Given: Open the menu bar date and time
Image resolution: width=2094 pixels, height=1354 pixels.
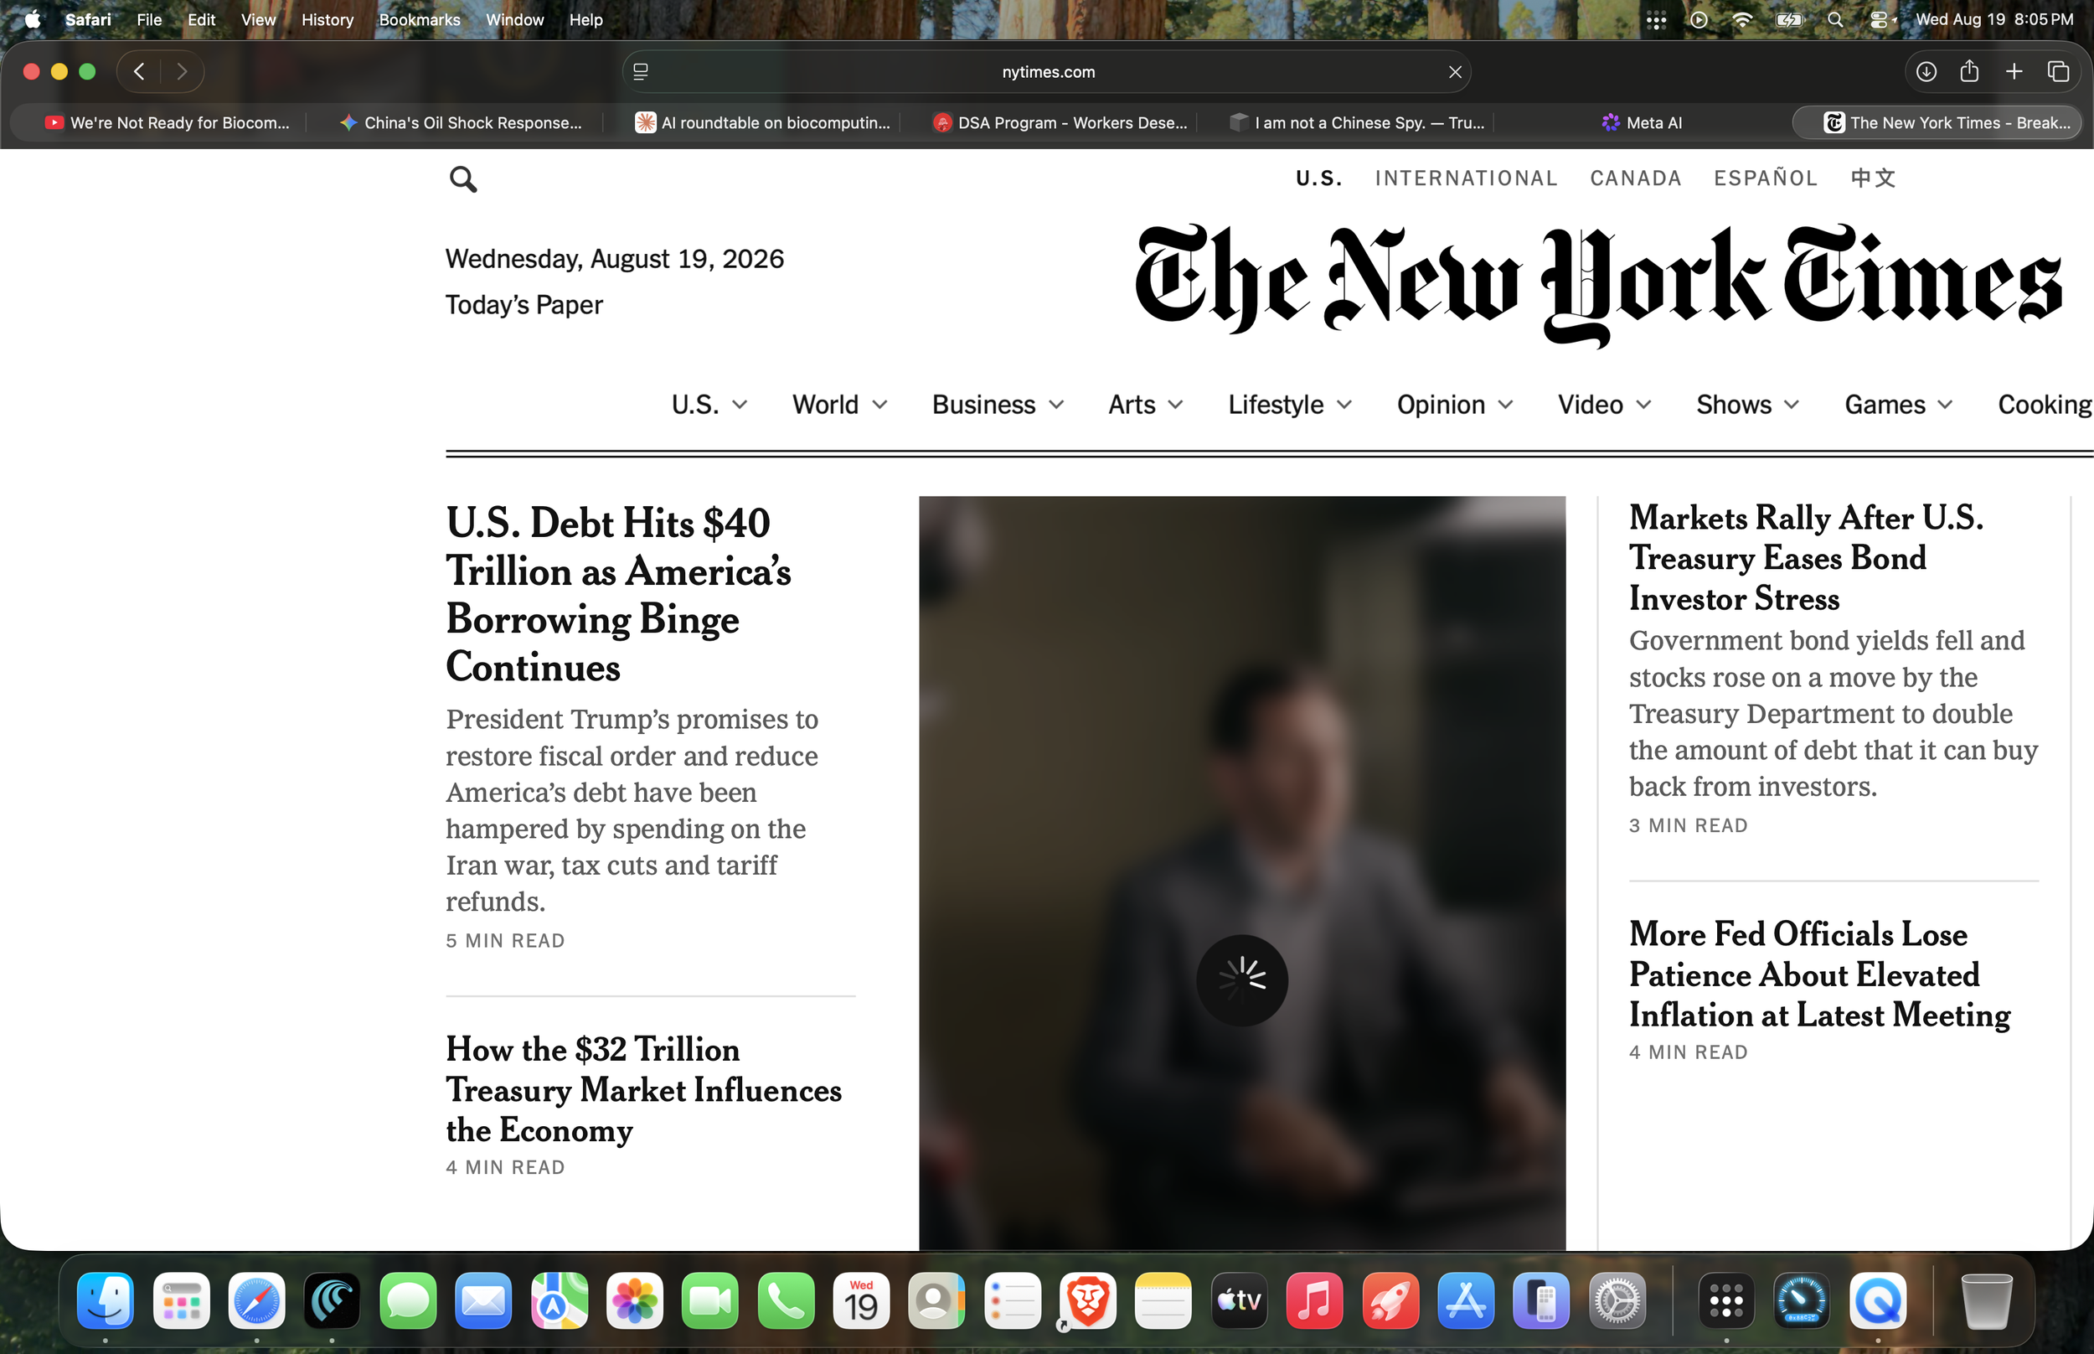Looking at the screenshot, I should (x=1993, y=19).
